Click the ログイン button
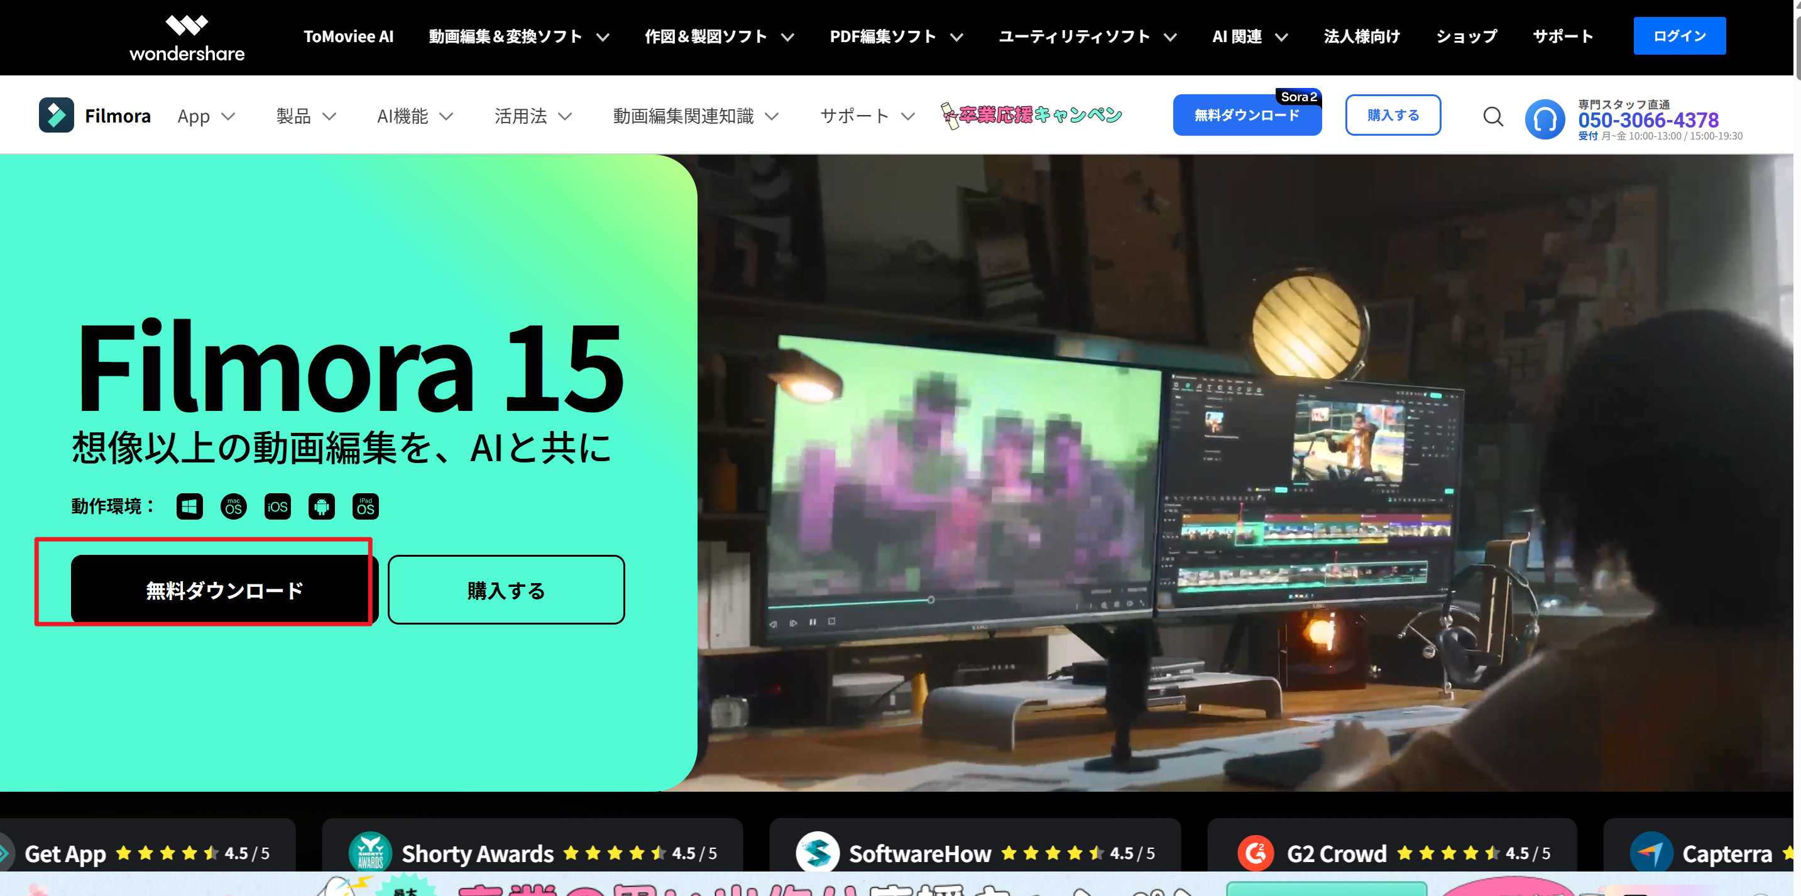 click(1679, 36)
